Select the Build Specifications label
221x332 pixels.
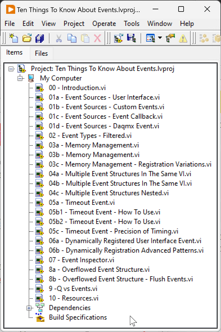[78, 317]
